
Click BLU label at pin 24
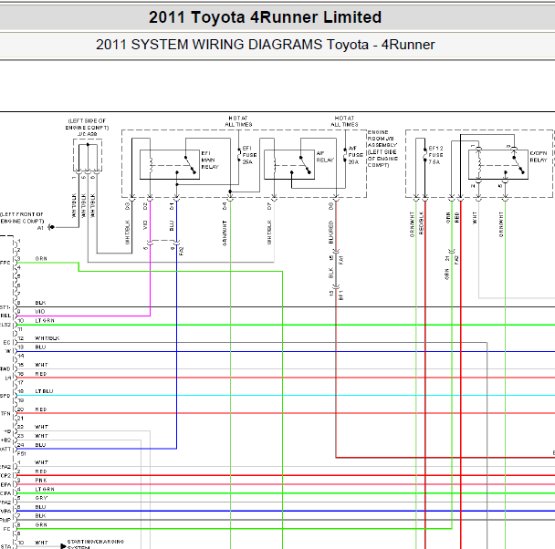click(40, 445)
